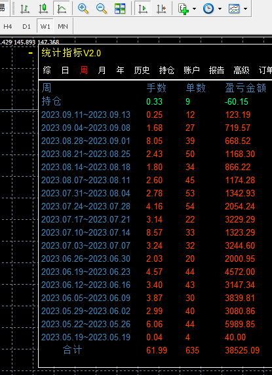Image resolution: width=272 pixels, height=375 pixels.
Task: Expand the indicators dropdown arrow
Action: click(194, 9)
